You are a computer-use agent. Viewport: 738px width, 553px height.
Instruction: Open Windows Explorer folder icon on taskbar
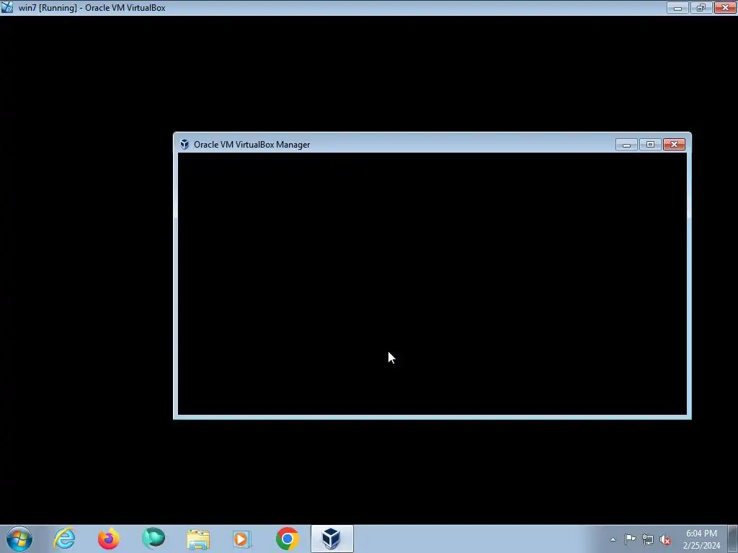[198, 539]
